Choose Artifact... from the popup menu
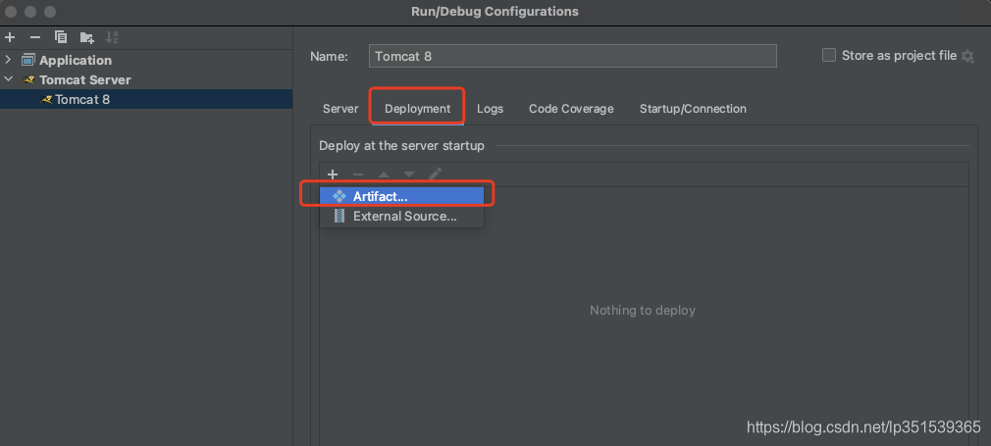The width and height of the screenshot is (991, 446). (402, 196)
